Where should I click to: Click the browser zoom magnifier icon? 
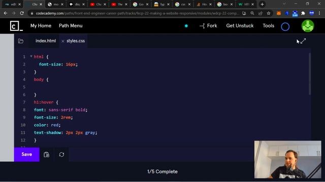point(252,14)
